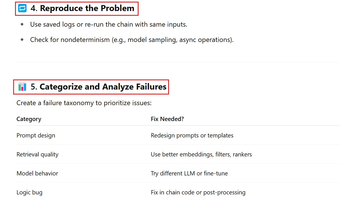The height and width of the screenshot is (210, 340).
Task: Click the "Category" column header
Action: click(x=29, y=119)
